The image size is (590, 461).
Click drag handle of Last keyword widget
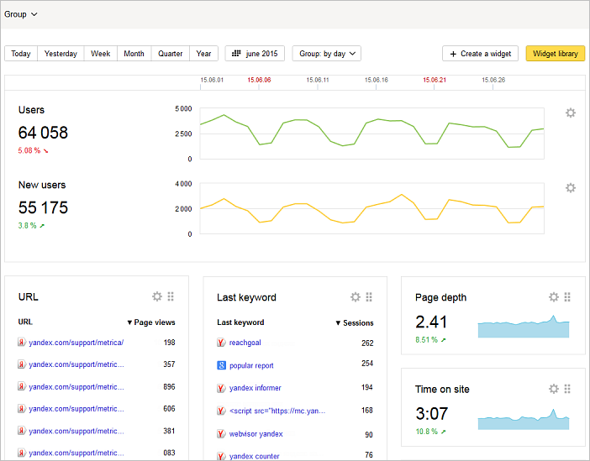[x=369, y=297]
